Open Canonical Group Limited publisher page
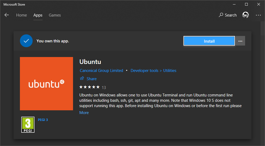 [101, 71]
